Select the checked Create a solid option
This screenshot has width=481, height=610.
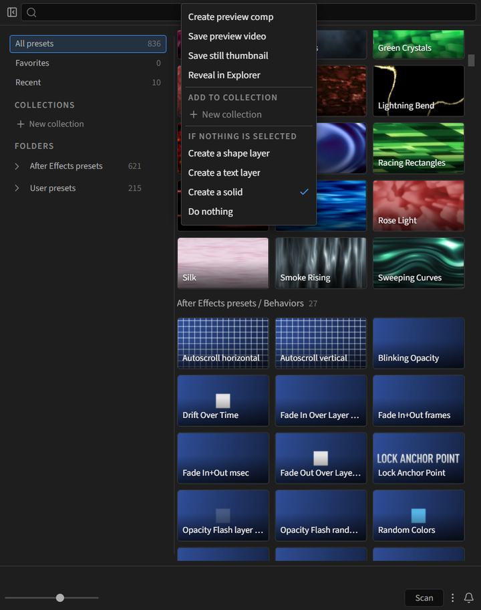coord(249,192)
